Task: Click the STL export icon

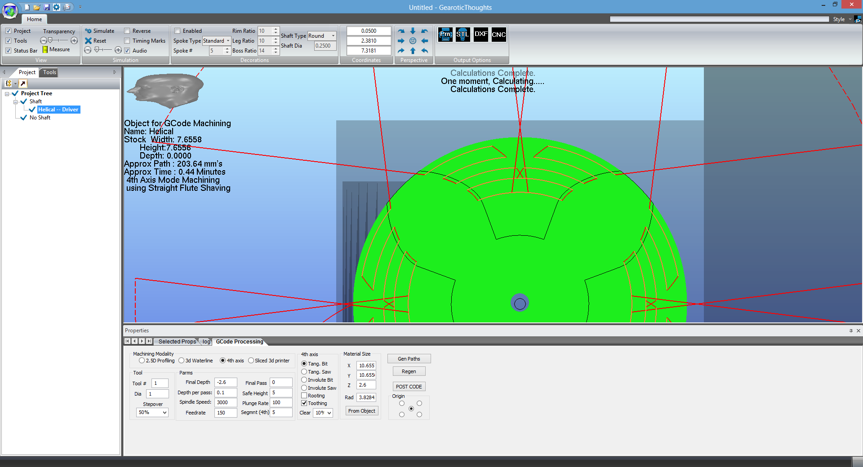Action: point(463,35)
